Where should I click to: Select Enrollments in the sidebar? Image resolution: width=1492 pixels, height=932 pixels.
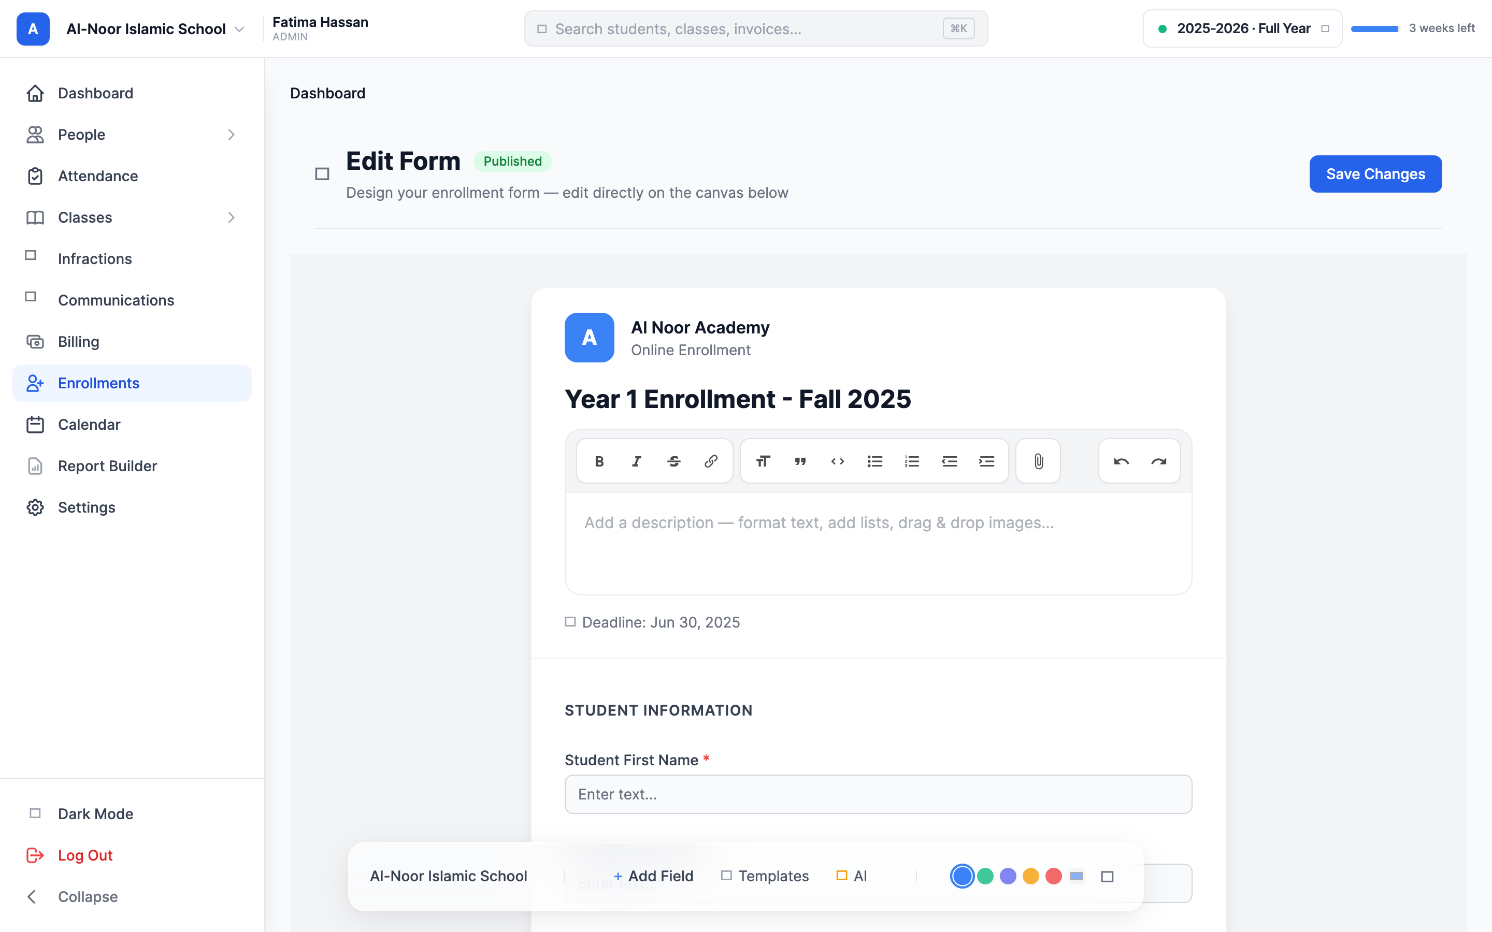[132, 383]
